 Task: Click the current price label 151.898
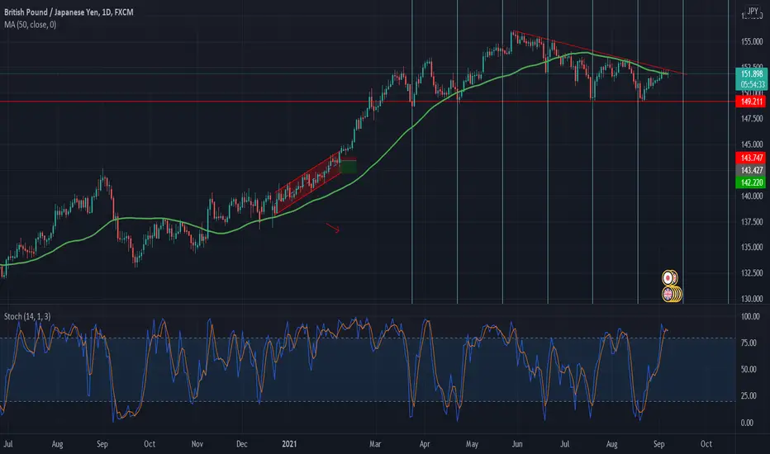click(752, 74)
